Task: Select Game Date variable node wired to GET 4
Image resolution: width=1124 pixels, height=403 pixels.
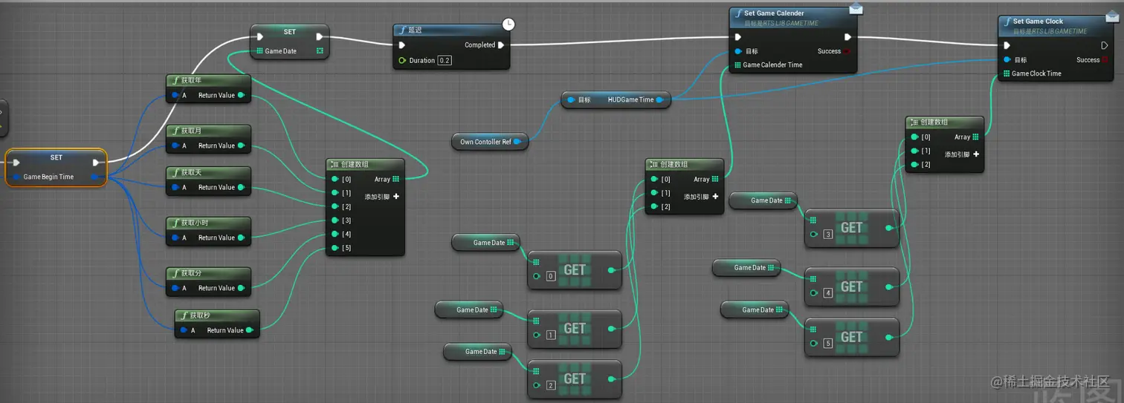Action: [746, 268]
